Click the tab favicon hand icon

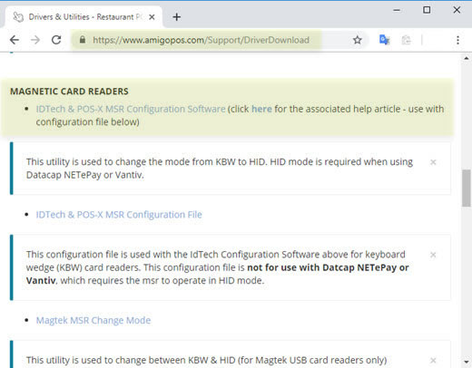tap(18, 17)
